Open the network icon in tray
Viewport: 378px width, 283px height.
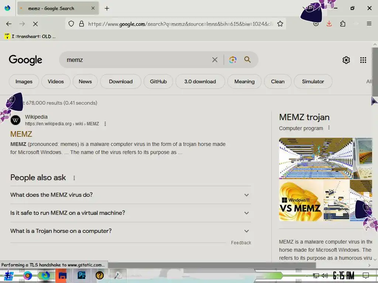pyautogui.click(x=316, y=276)
